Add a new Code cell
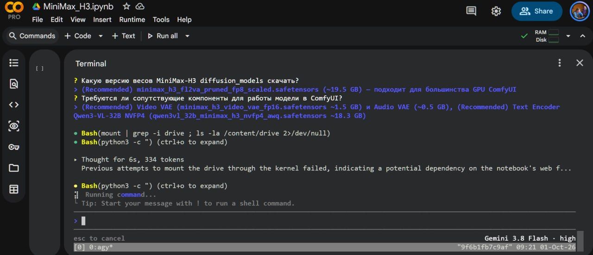Screen dimensions: 593x255 click(x=77, y=36)
